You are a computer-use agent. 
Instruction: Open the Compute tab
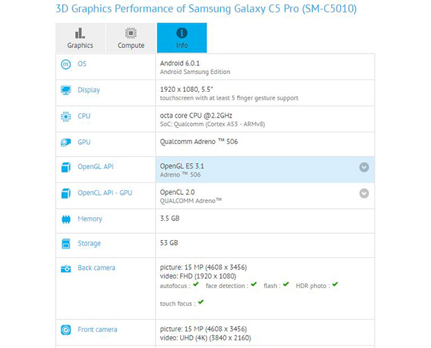[131, 38]
